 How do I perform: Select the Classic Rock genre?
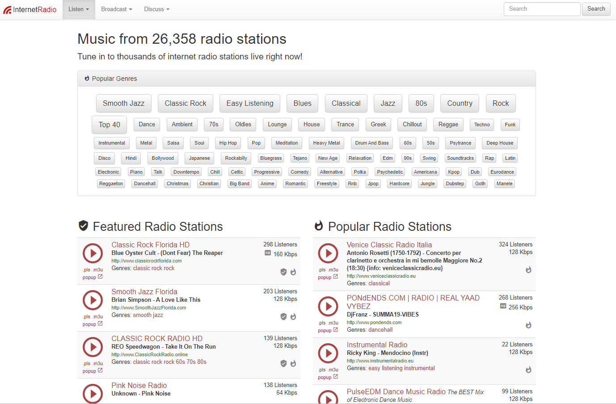click(186, 103)
